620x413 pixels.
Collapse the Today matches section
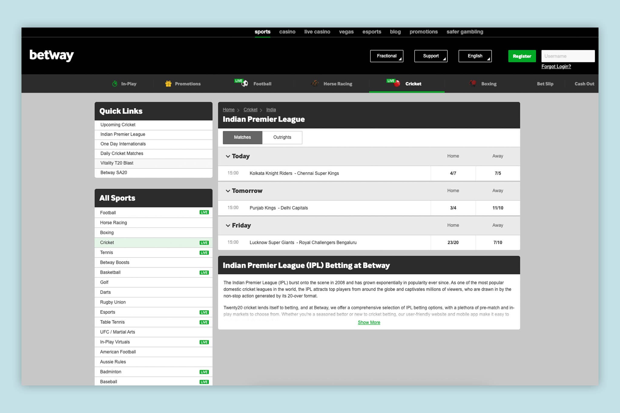click(x=228, y=156)
